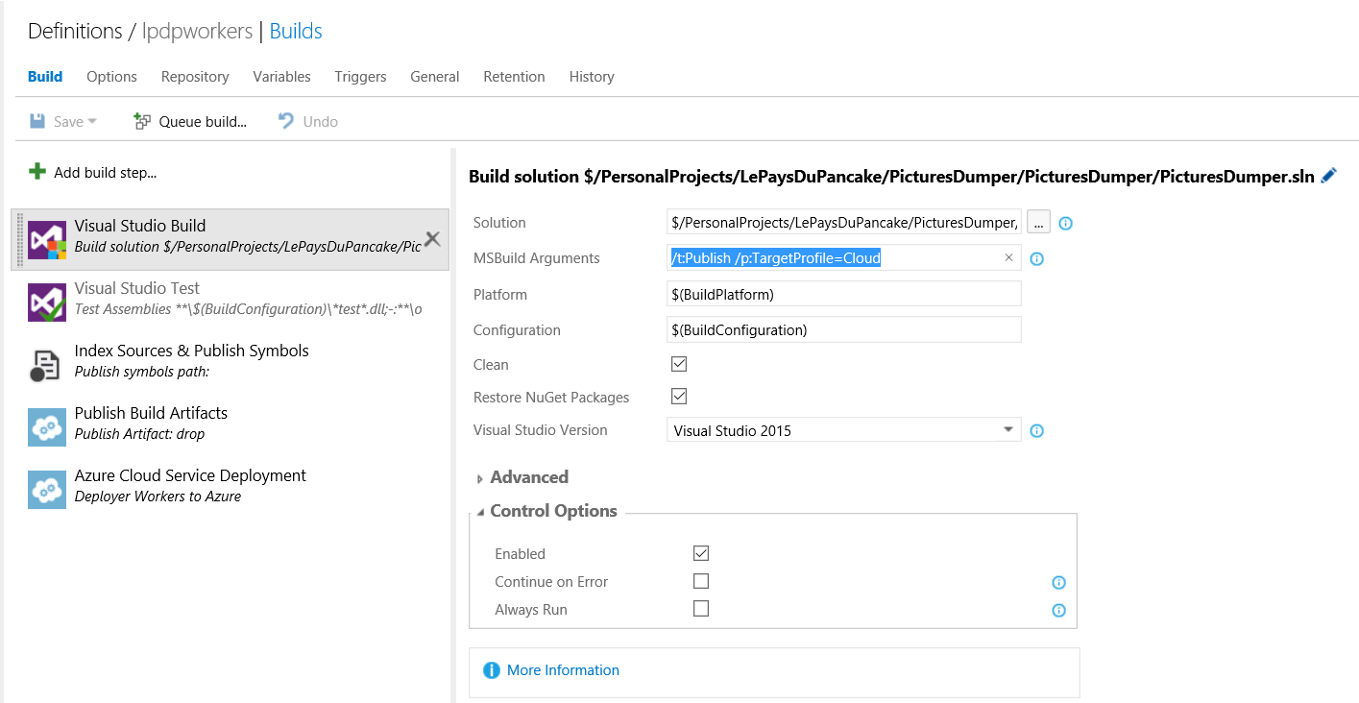Click the info icon for Always Run
Image resolution: width=1359 pixels, height=703 pixels.
coord(1058,611)
